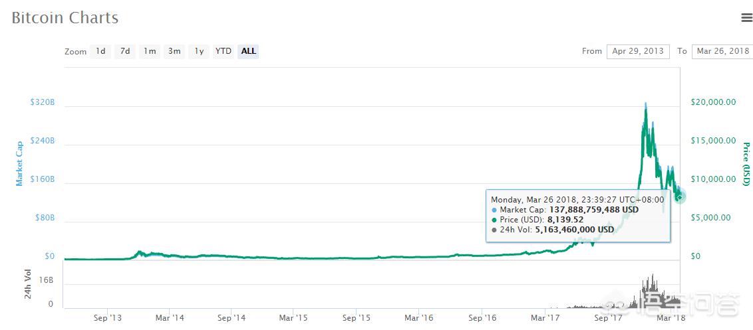The image size is (753, 330).
Task: Click the Bitcoin Charts heading
Action: (x=65, y=18)
